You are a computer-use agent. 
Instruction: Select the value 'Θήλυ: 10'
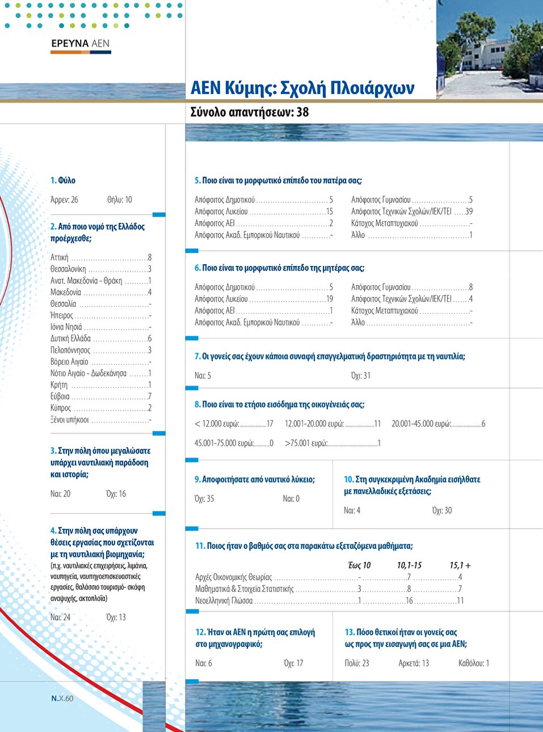pos(120,200)
